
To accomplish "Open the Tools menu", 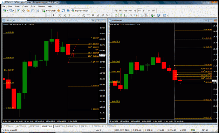I will click(x=33, y=6).
